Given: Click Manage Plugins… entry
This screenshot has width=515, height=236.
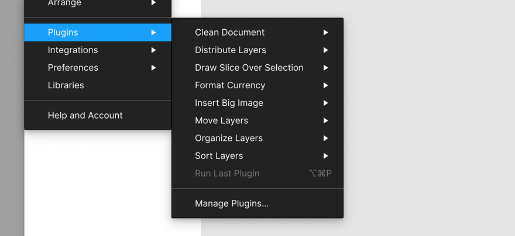Looking at the screenshot, I should click(x=257, y=203).
